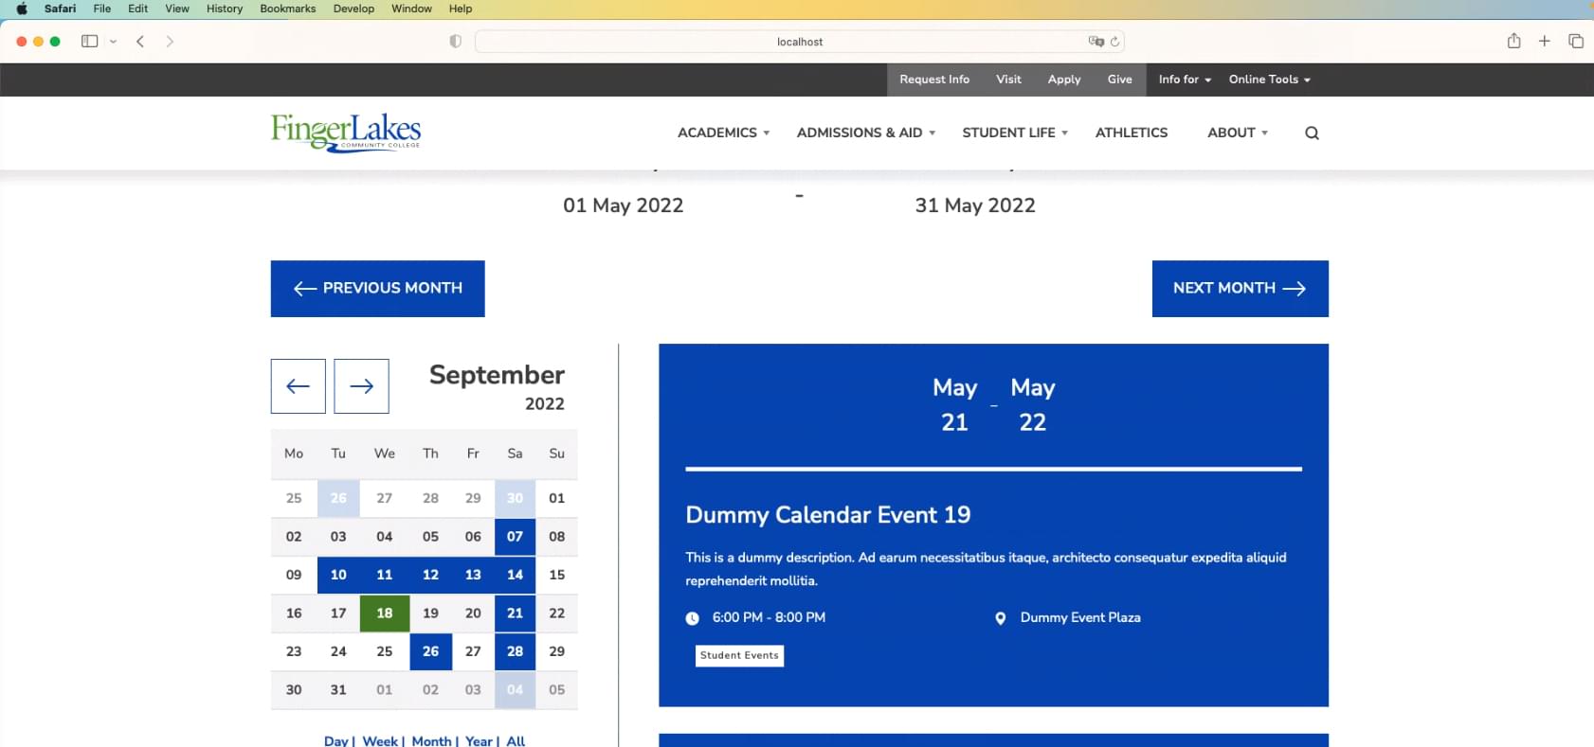Click the site search magnifier icon

tap(1312, 133)
